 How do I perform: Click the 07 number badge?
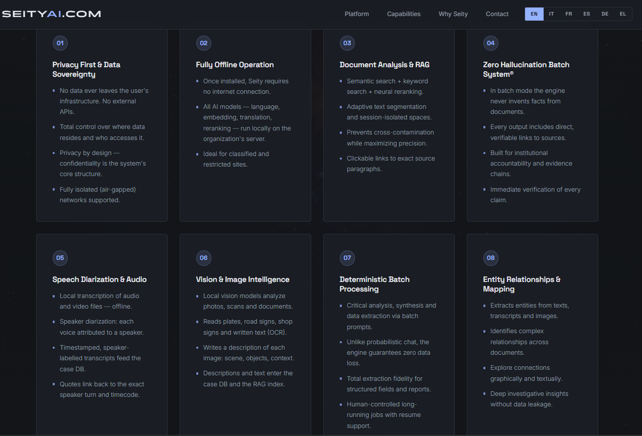[x=347, y=258]
